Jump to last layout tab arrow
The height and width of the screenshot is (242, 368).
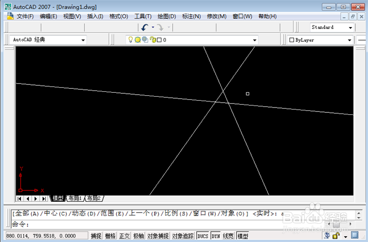pyautogui.click(x=44, y=199)
